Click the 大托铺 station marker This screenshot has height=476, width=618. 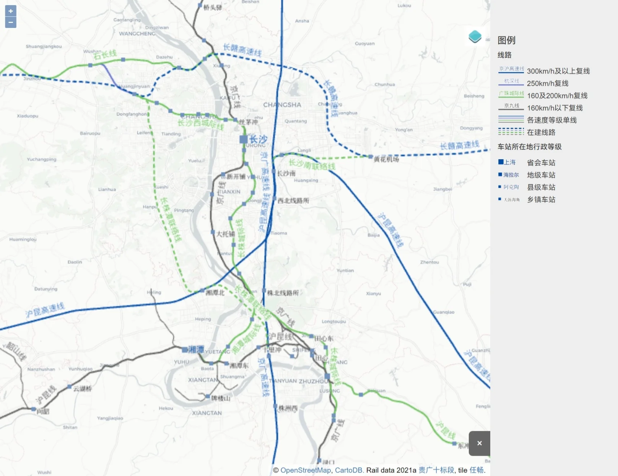click(213, 232)
